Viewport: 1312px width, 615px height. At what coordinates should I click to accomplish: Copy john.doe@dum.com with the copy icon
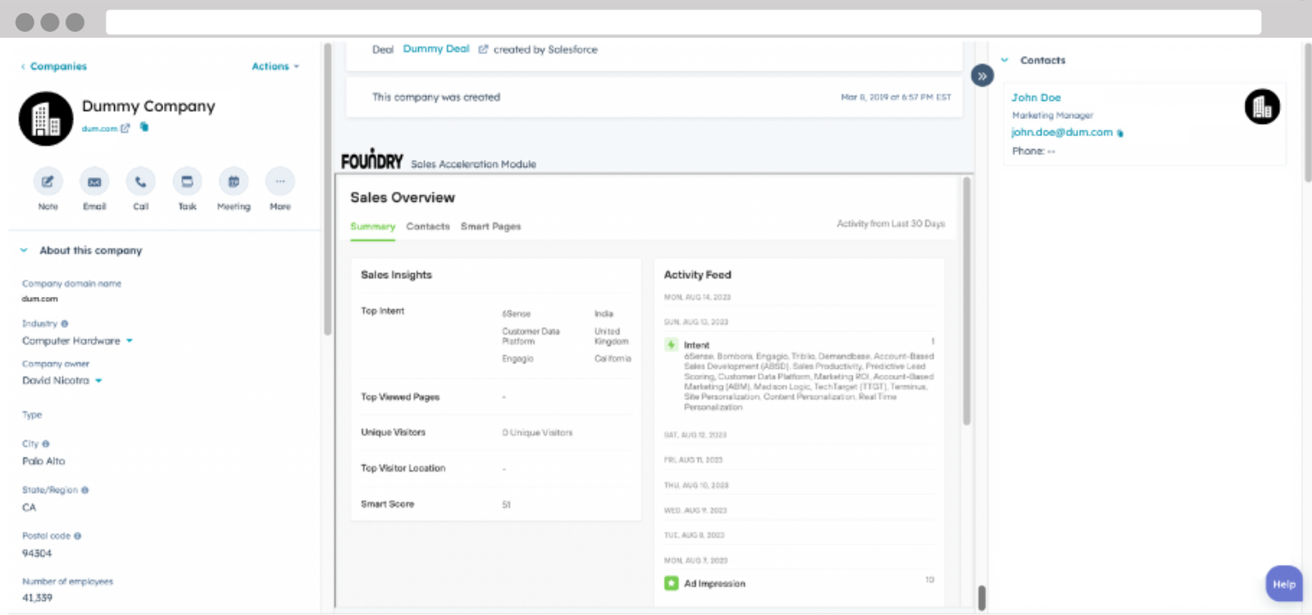pos(1120,133)
